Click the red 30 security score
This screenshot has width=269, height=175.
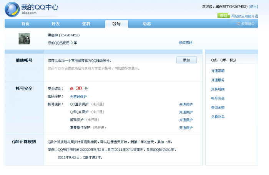click(x=79, y=88)
